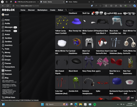Click the Windows taskbar search box

coord(57,104)
